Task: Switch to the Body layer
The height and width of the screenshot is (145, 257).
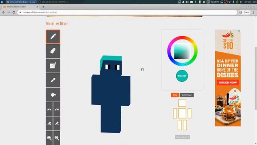Action: [x=175, y=95]
